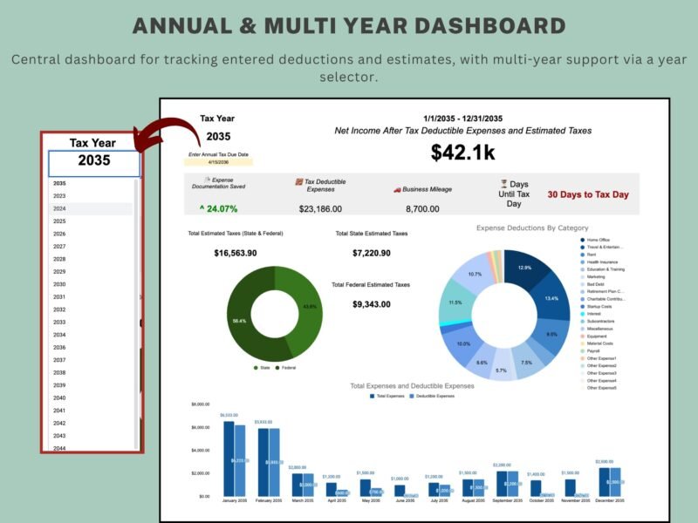Click the January 2035 axis label
698x523 pixels.
pyautogui.click(x=234, y=500)
